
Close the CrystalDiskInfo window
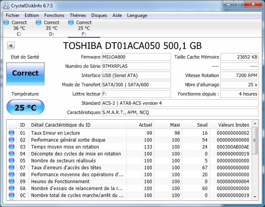[x=253, y=4]
